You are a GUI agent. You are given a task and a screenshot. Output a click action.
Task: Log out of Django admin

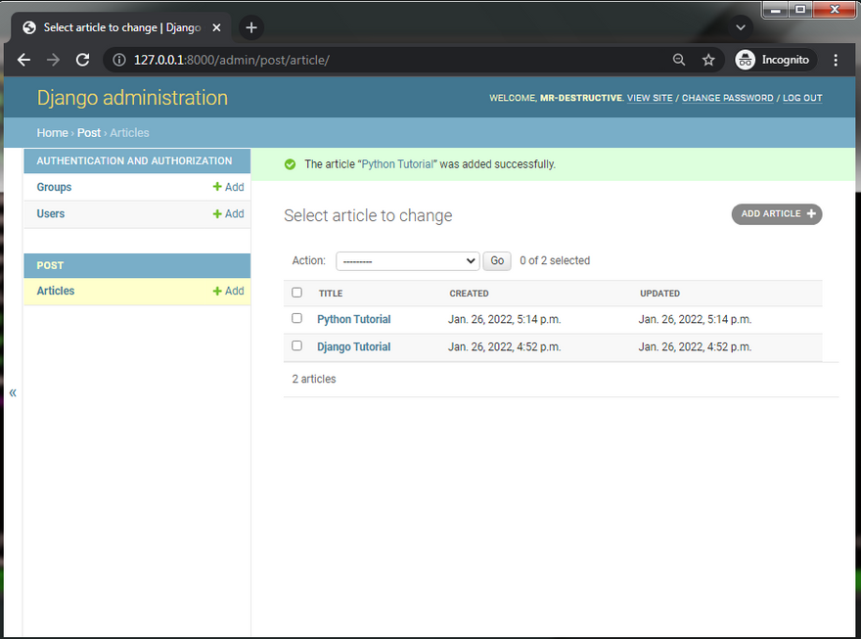pyautogui.click(x=802, y=98)
